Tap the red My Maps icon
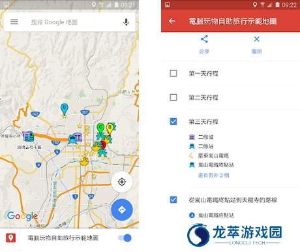 coord(11,238)
